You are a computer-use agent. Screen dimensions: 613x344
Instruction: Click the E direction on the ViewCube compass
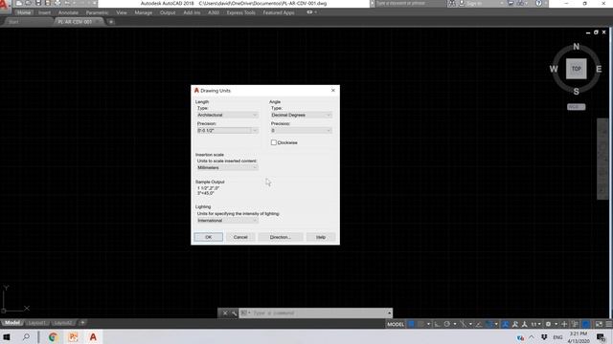click(599, 69)
